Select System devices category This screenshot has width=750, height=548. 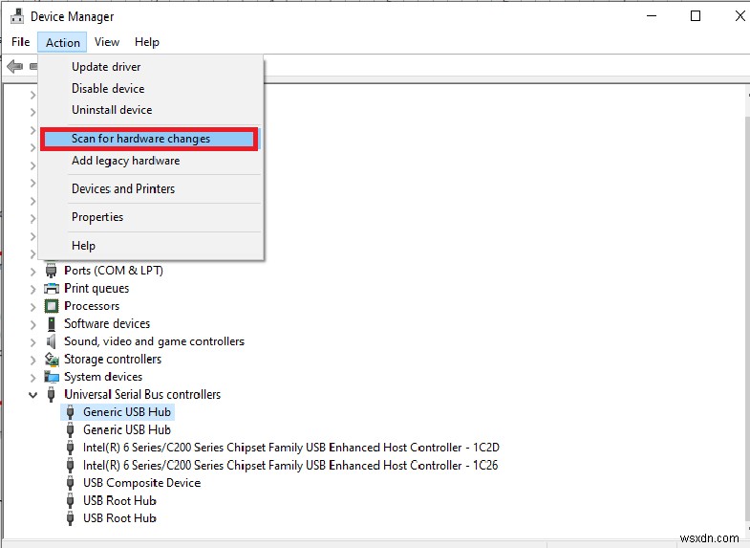103,377
